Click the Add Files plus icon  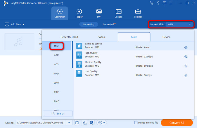pos(7,24)
